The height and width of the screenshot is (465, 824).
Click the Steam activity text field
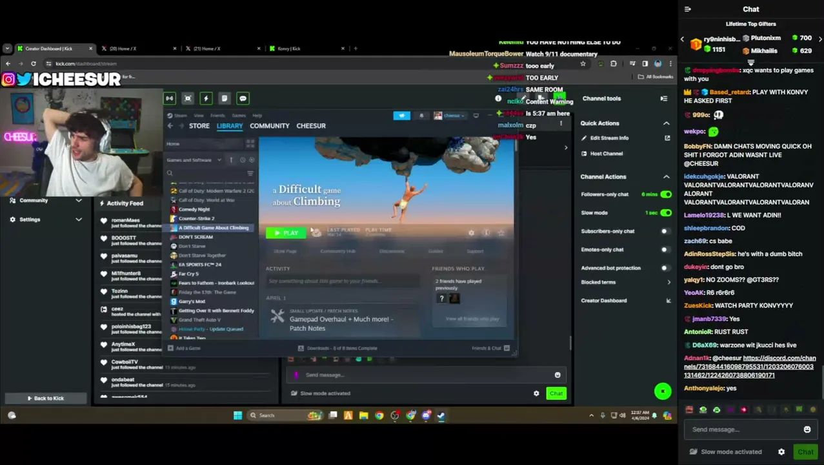point(343,281)
